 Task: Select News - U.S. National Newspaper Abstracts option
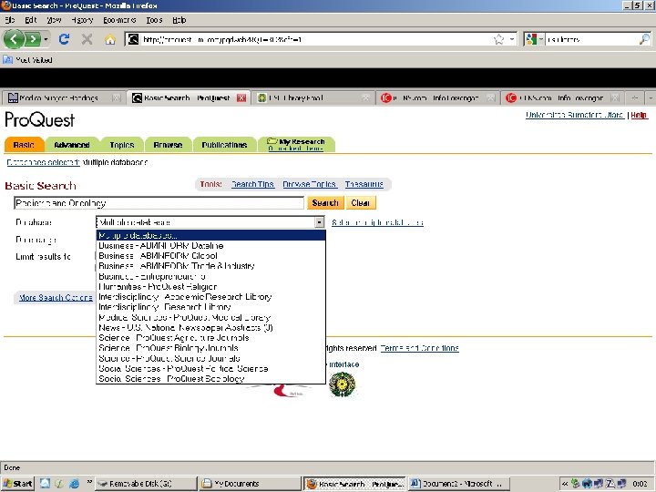[x=210, y=328]
